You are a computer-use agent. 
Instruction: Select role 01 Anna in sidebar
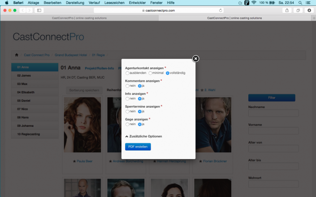pyautogui.click(x=35, y=67)
